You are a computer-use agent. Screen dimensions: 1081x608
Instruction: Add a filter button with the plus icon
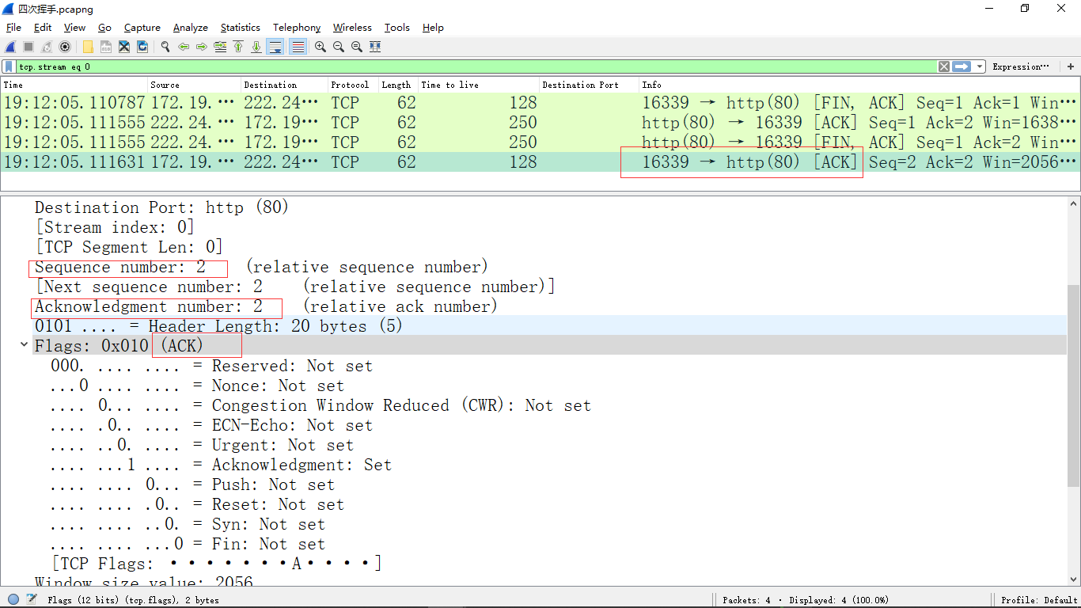coord(1072,66)
